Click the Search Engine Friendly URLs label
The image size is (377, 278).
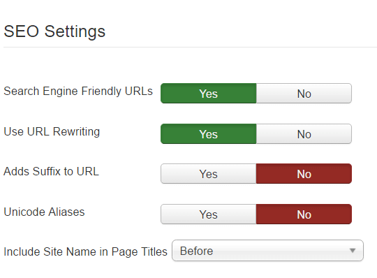[78, 92]
